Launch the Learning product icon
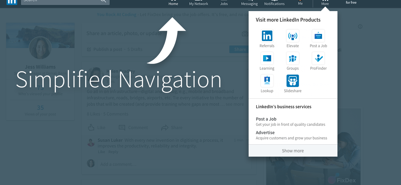This screenshot has height=185, width=401. click(267, 58)
